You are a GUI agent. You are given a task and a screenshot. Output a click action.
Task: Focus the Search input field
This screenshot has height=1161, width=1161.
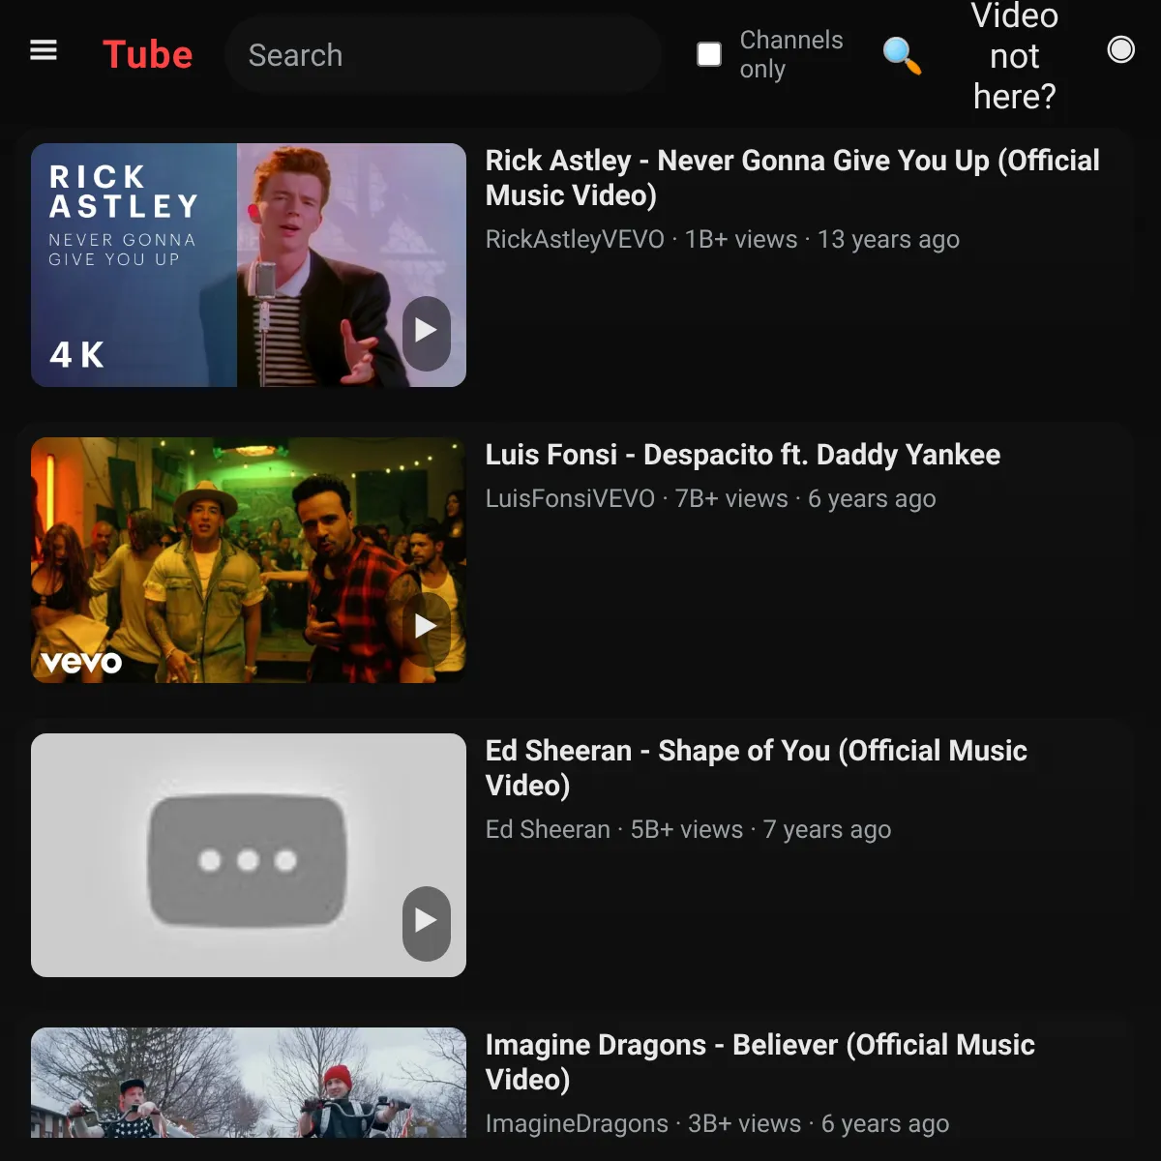point(443,55)
